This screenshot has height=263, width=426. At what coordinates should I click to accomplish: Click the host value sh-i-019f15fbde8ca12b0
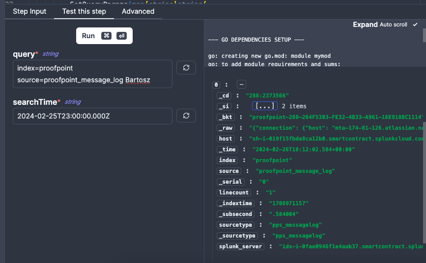pyautogui.click(x=336, y=139)
